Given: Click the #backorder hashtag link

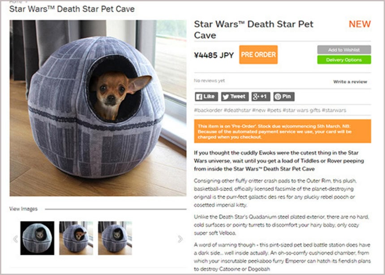Looking at the screenshot, I should [x=208, y=110].
